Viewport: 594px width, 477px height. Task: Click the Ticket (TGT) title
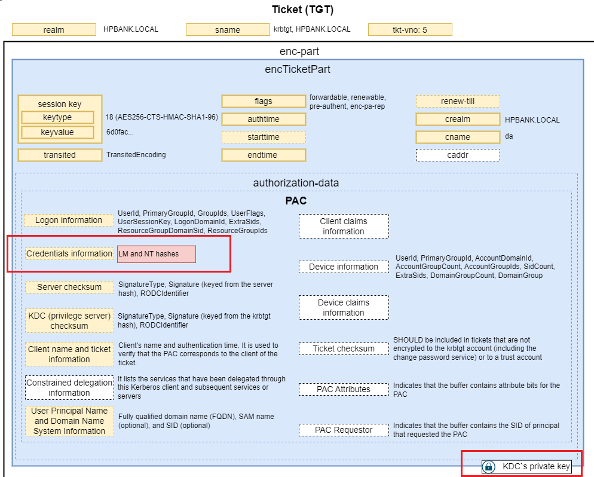click(303, 10)
